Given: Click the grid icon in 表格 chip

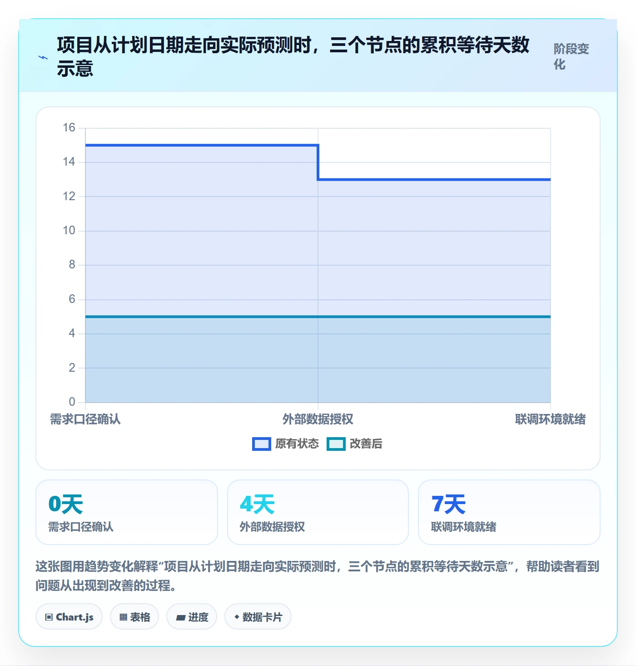Looking at the screenshot, I should coord(123,617).
